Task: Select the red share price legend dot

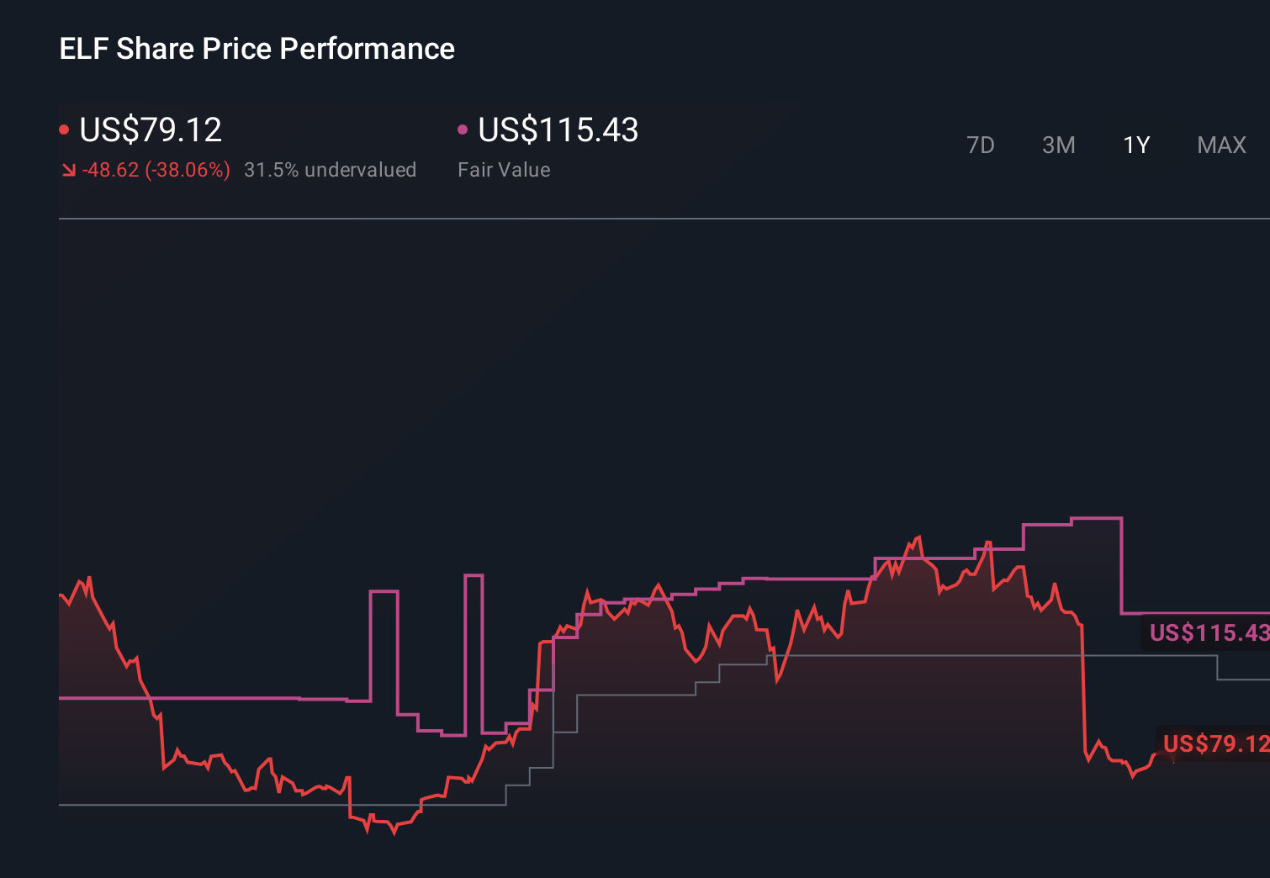Action: pyautogui.click(x=65, y=128)
